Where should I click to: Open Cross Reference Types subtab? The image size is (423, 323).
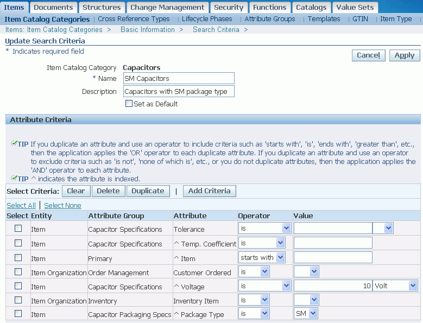pos(134,19)
